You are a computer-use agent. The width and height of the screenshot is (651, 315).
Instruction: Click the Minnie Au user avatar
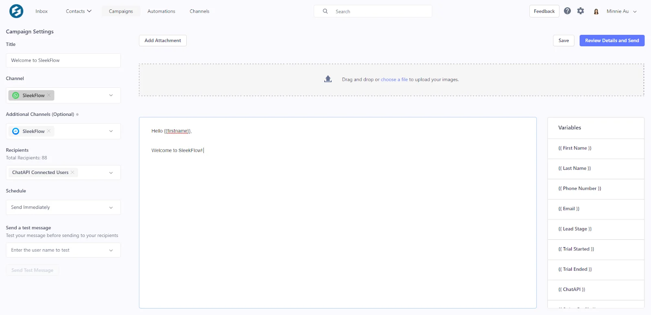tap(596, 11)
